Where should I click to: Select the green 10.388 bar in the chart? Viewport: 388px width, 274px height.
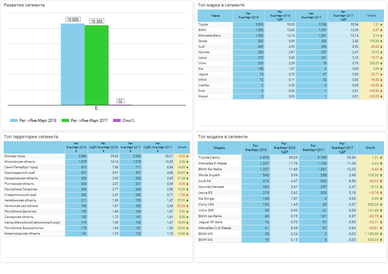96,65
